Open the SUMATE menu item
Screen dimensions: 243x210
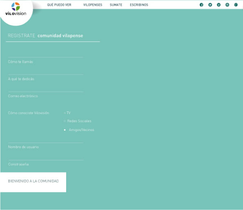(116, 5)
